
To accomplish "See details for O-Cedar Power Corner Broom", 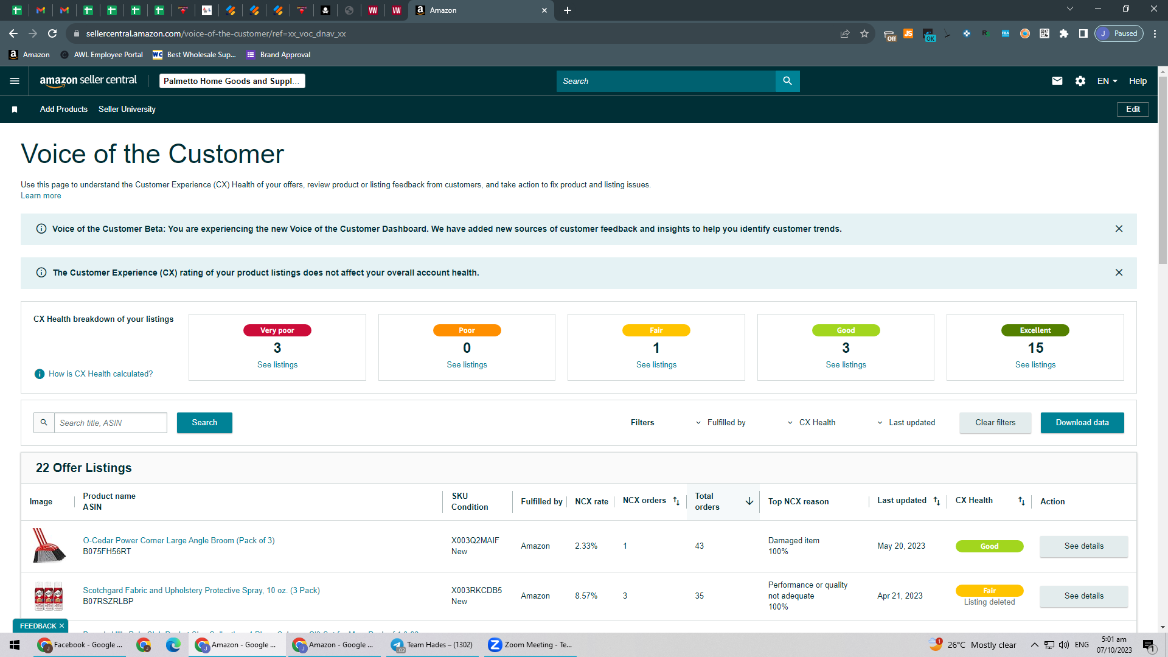I will (1084, 546).
